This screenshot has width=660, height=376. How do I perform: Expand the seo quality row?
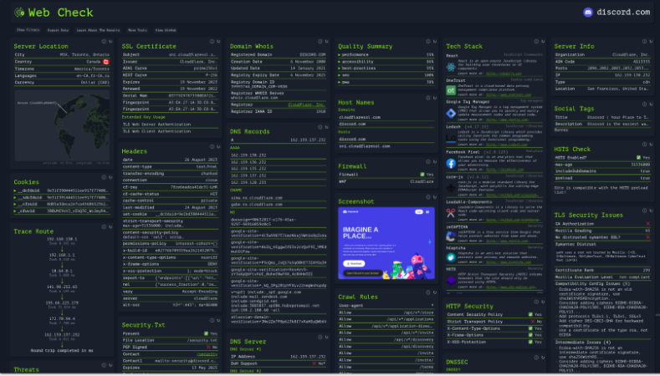[386, 75]
